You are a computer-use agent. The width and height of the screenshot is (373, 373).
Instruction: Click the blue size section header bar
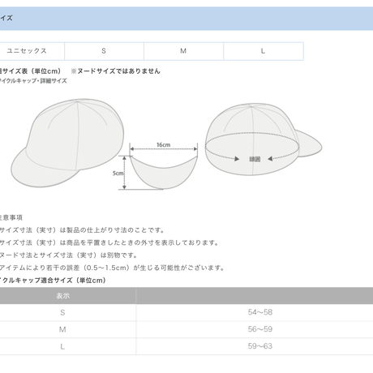[x=186, y=19]
